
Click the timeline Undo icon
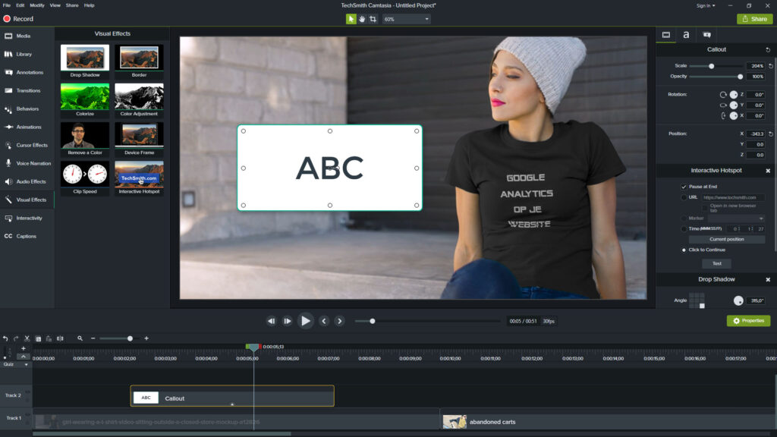(x=5, y=338)
